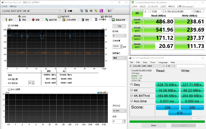This screenshot has height=129, width=206.
Task: Click the file length 50000 input field
Action: tap(116, 46)
